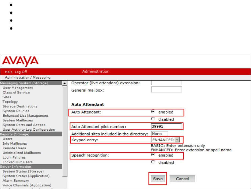Click 'ENHANCED: Enter extension or spell name' text

(x=191, y=150)
